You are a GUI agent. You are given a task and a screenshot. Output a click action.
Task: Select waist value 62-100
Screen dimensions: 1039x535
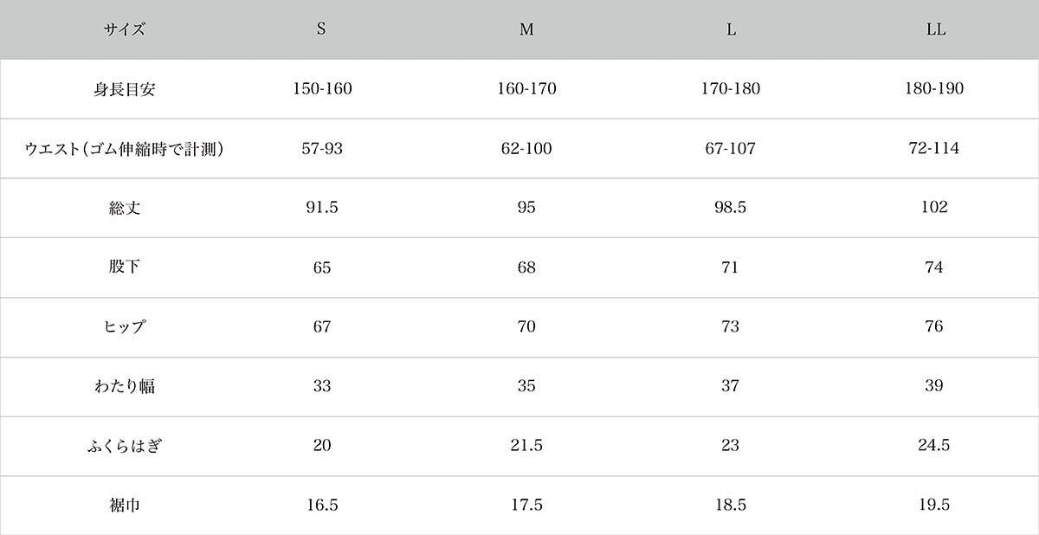click(526, 149)
